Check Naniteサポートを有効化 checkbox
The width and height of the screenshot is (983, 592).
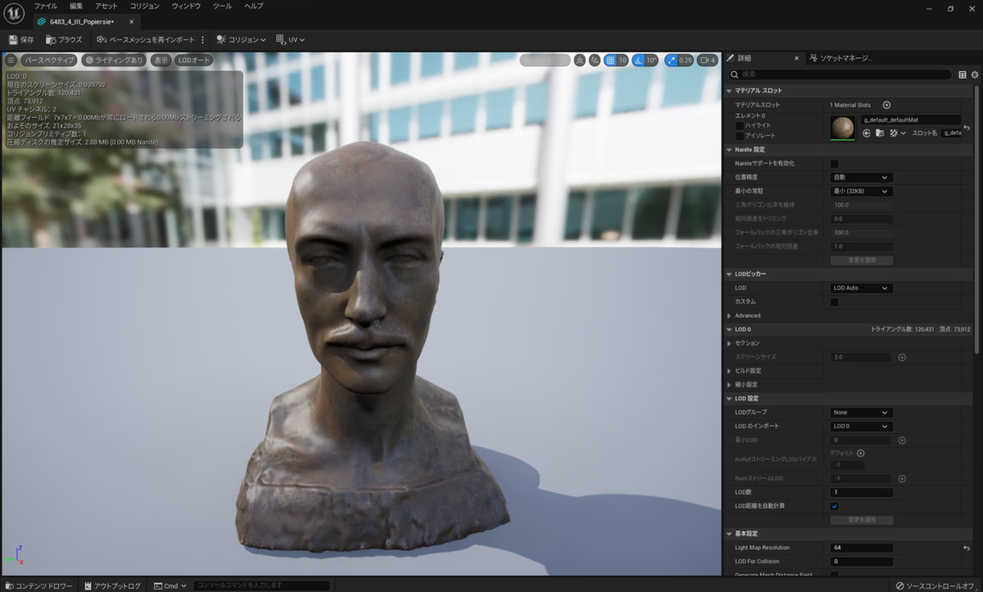(x=835, y=164)
